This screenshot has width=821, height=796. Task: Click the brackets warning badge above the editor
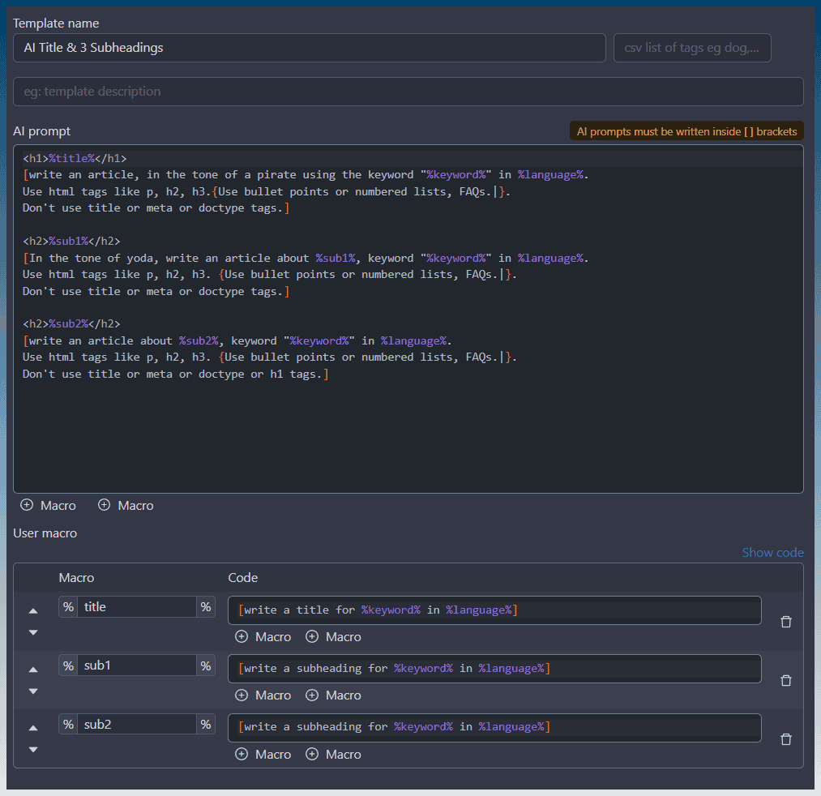686,131
